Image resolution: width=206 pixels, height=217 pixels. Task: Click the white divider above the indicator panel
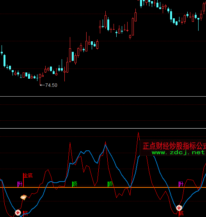point(103,129)
